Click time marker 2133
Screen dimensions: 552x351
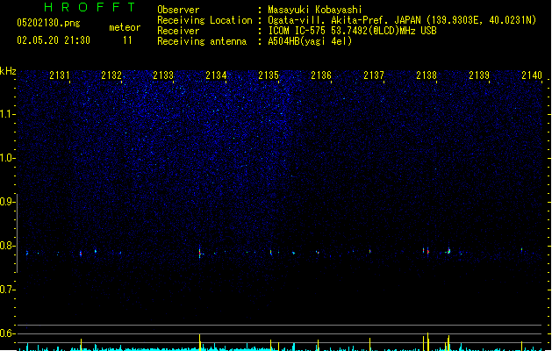tap(163, 75)
